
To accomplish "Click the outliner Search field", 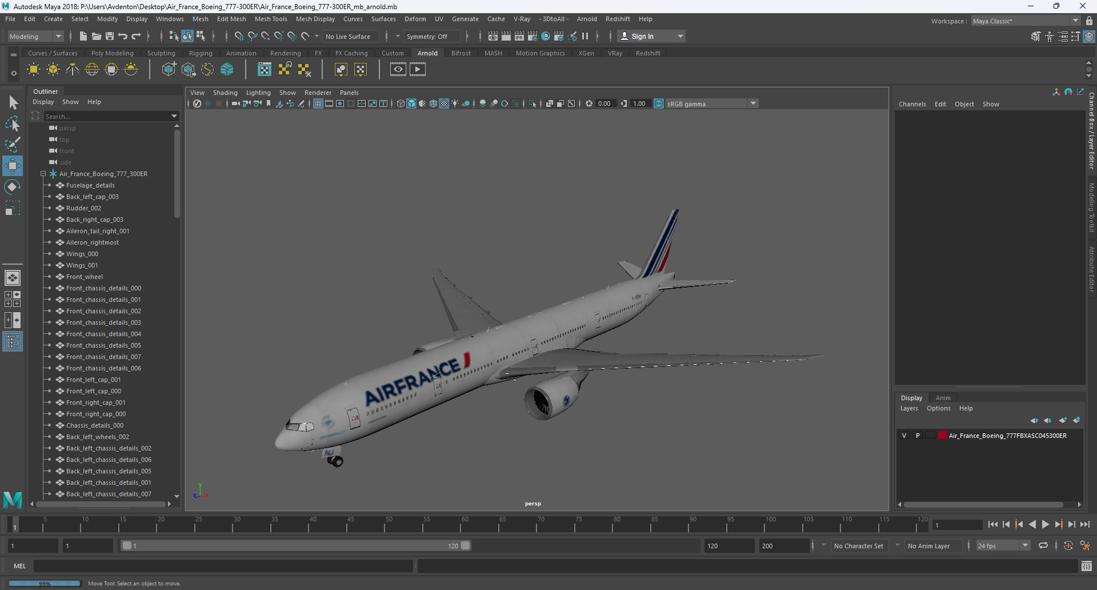I will point(107,116).
